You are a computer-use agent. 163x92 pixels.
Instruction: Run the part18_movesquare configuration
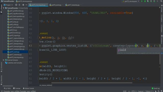142,1
